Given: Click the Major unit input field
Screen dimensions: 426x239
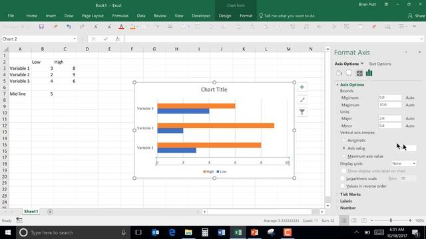Looking at the screenshot, I should tap(389, 118).
